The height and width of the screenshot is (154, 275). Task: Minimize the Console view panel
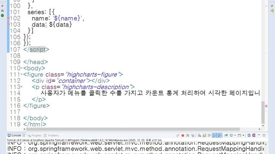259,135
